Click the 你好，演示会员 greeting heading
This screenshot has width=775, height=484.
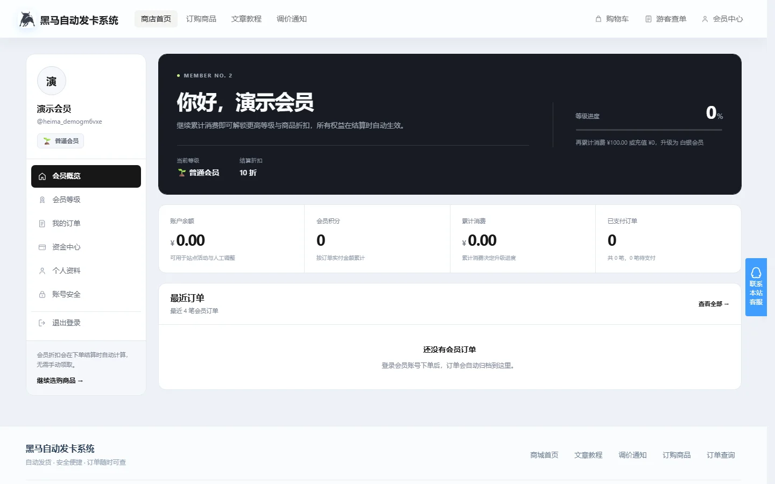[245, 102]
